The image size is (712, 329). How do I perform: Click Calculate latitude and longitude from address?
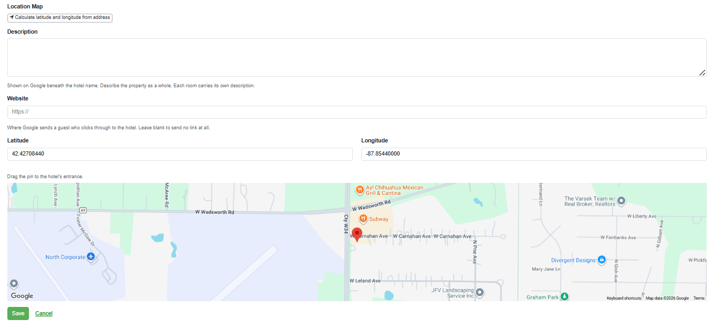click(x=60, y=17)
